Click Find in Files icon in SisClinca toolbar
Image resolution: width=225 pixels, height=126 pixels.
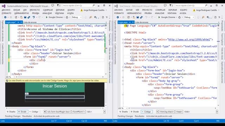208,17
